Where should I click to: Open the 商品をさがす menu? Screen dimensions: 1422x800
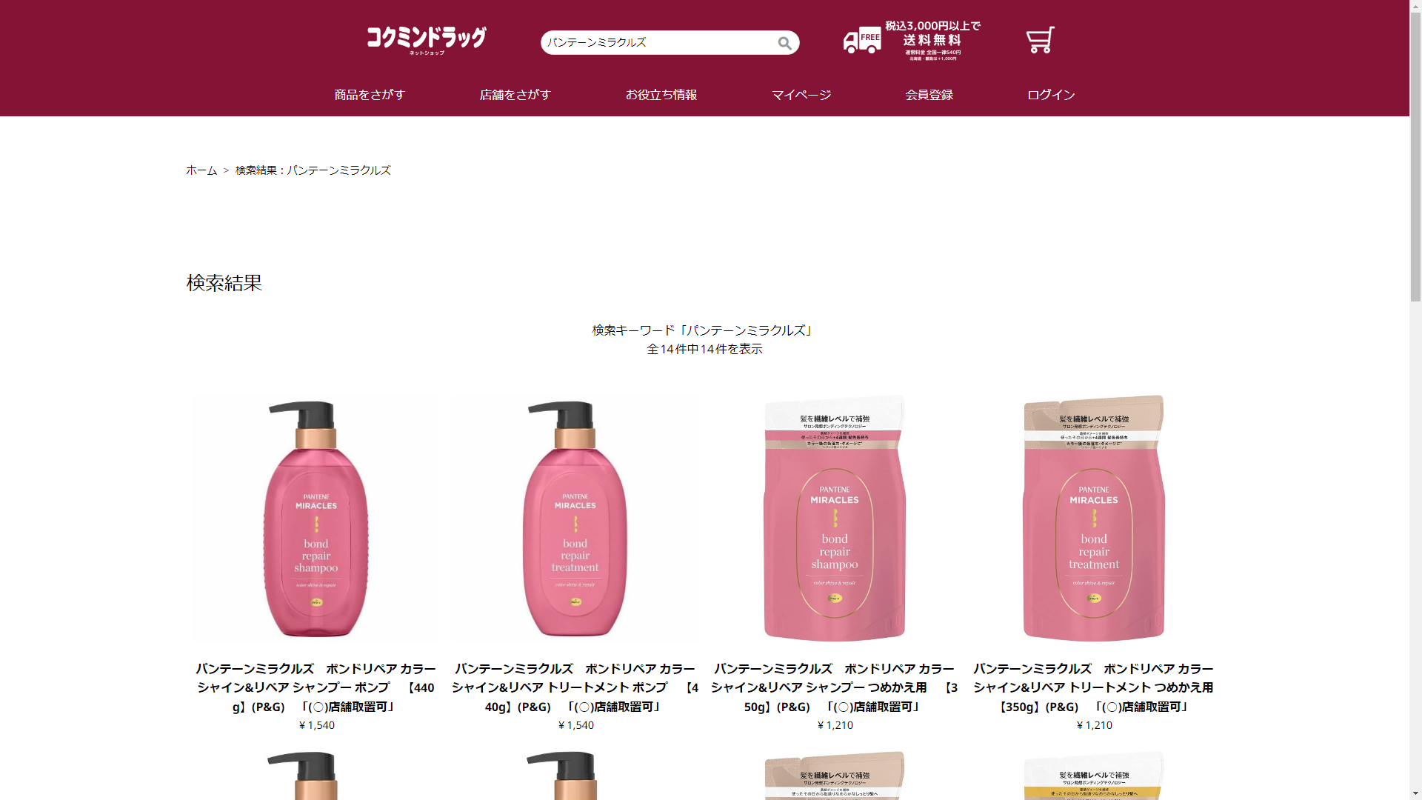370,95
